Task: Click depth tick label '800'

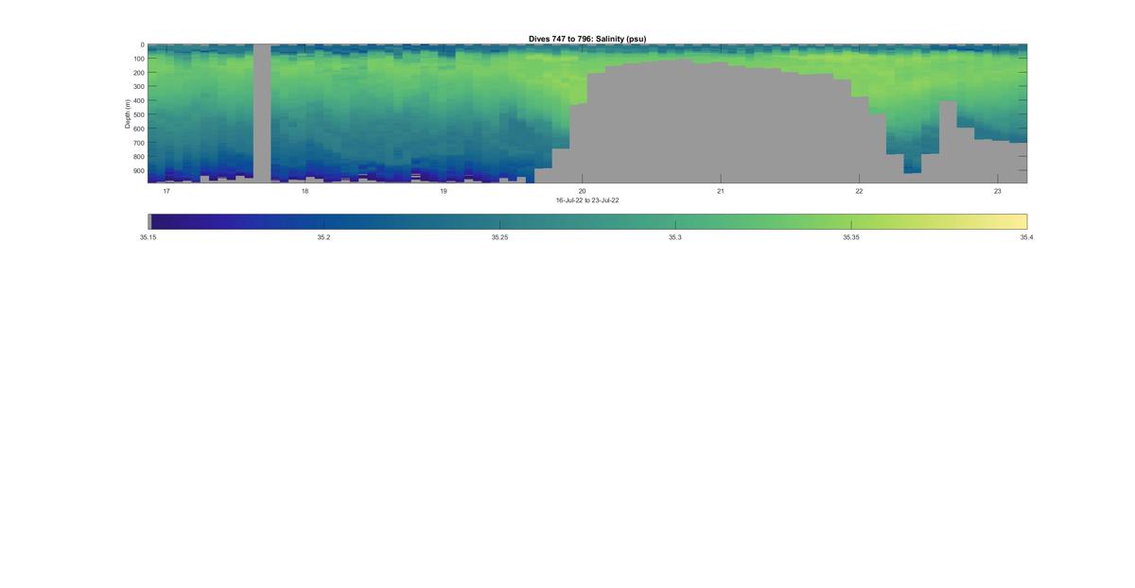Action: coord(138,157)
